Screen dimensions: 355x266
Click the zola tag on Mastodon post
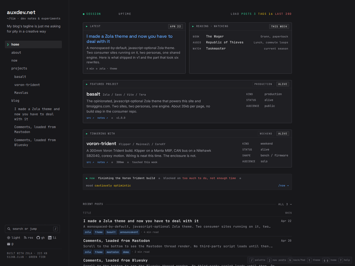click(x=87, y=252)
